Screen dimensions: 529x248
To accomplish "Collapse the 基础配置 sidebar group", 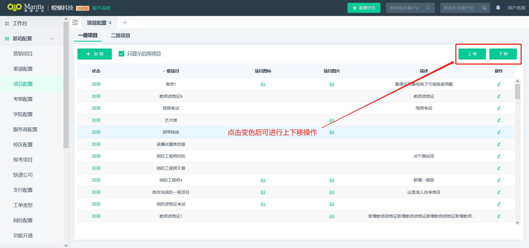I will 52,39.
